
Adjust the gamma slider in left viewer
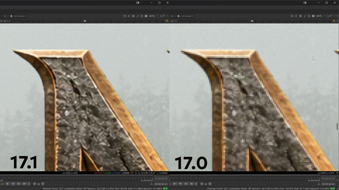click(125, 21)
